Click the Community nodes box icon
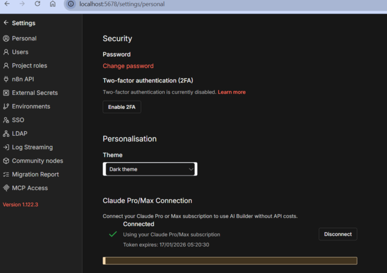 point(6,161)
